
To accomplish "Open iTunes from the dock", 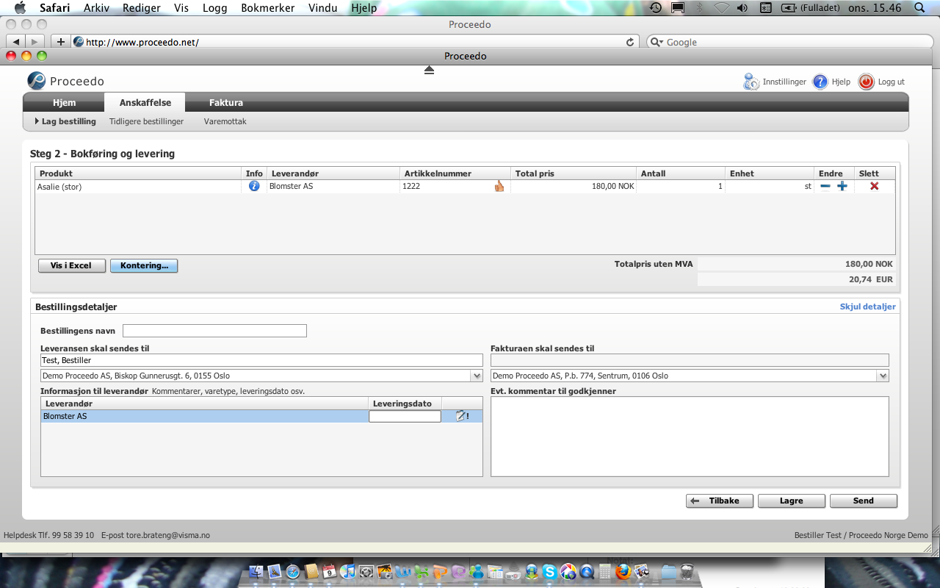I will click(x=348, y=571).
